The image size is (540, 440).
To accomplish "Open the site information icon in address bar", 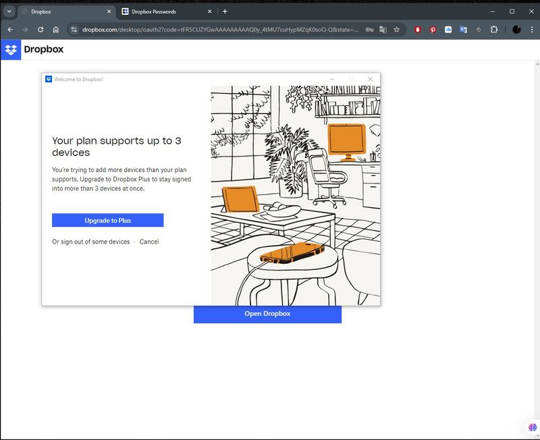I will coord(74,30).
